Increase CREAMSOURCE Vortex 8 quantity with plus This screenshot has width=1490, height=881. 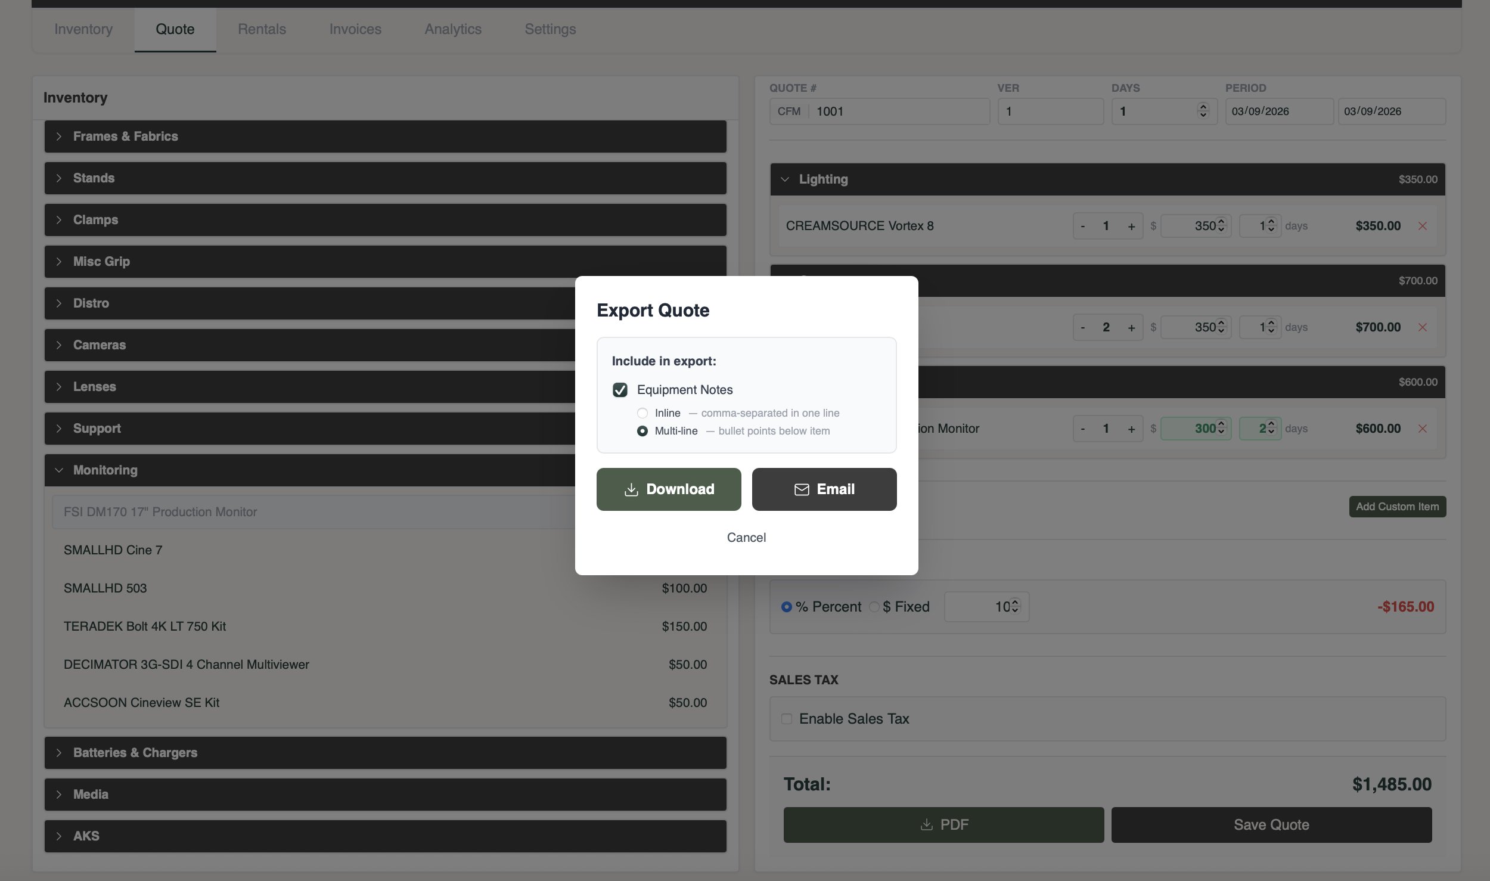click(x=1131, y=226)
